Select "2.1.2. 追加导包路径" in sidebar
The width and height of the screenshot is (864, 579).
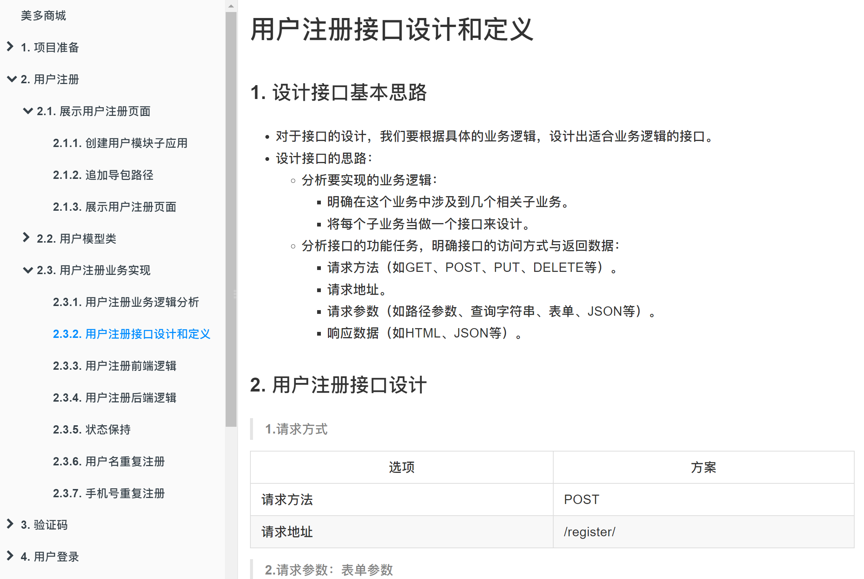(103, 175)
